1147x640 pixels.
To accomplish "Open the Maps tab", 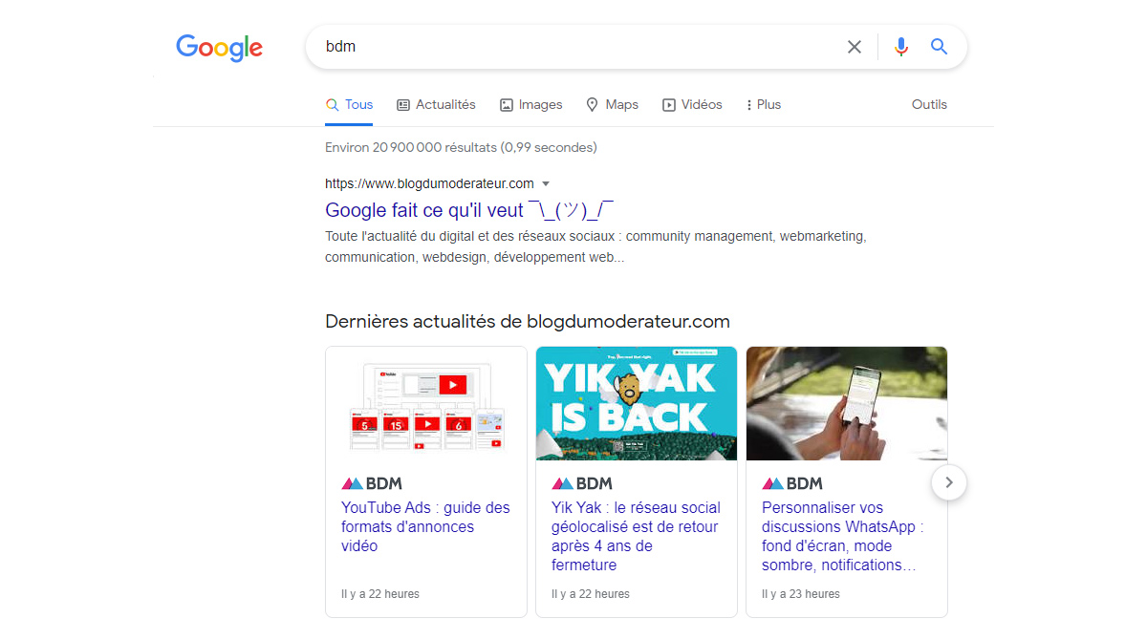I will [x=612, y=105].
